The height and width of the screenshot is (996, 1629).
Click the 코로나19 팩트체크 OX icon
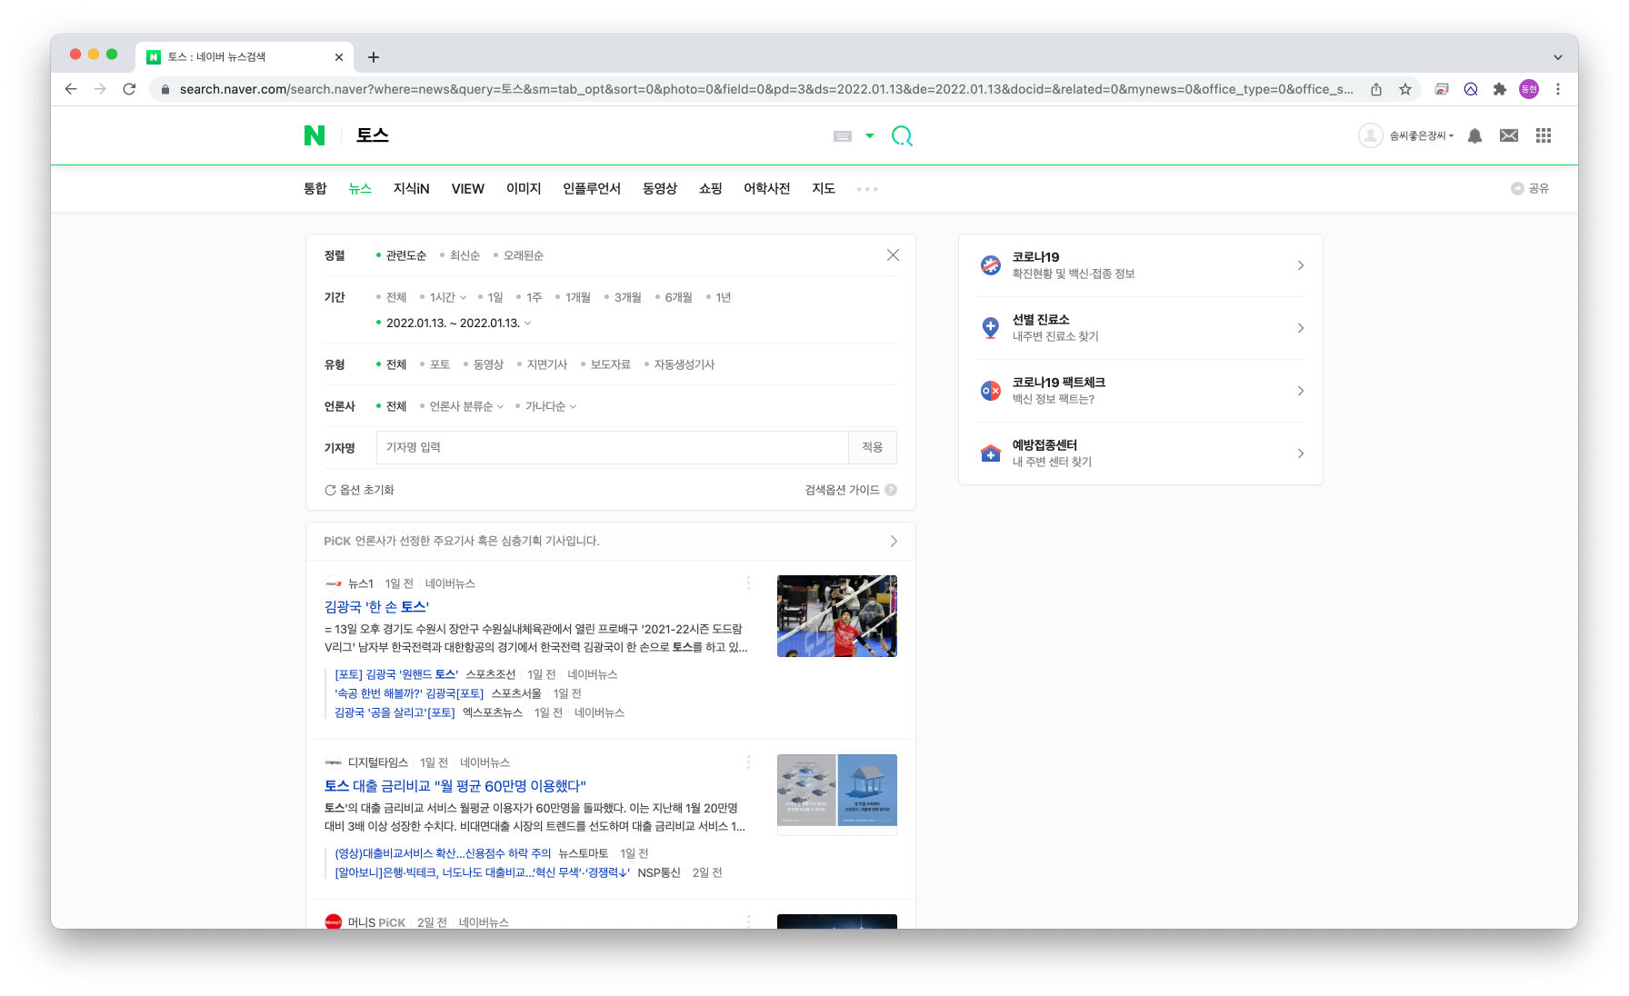[991, 391]
